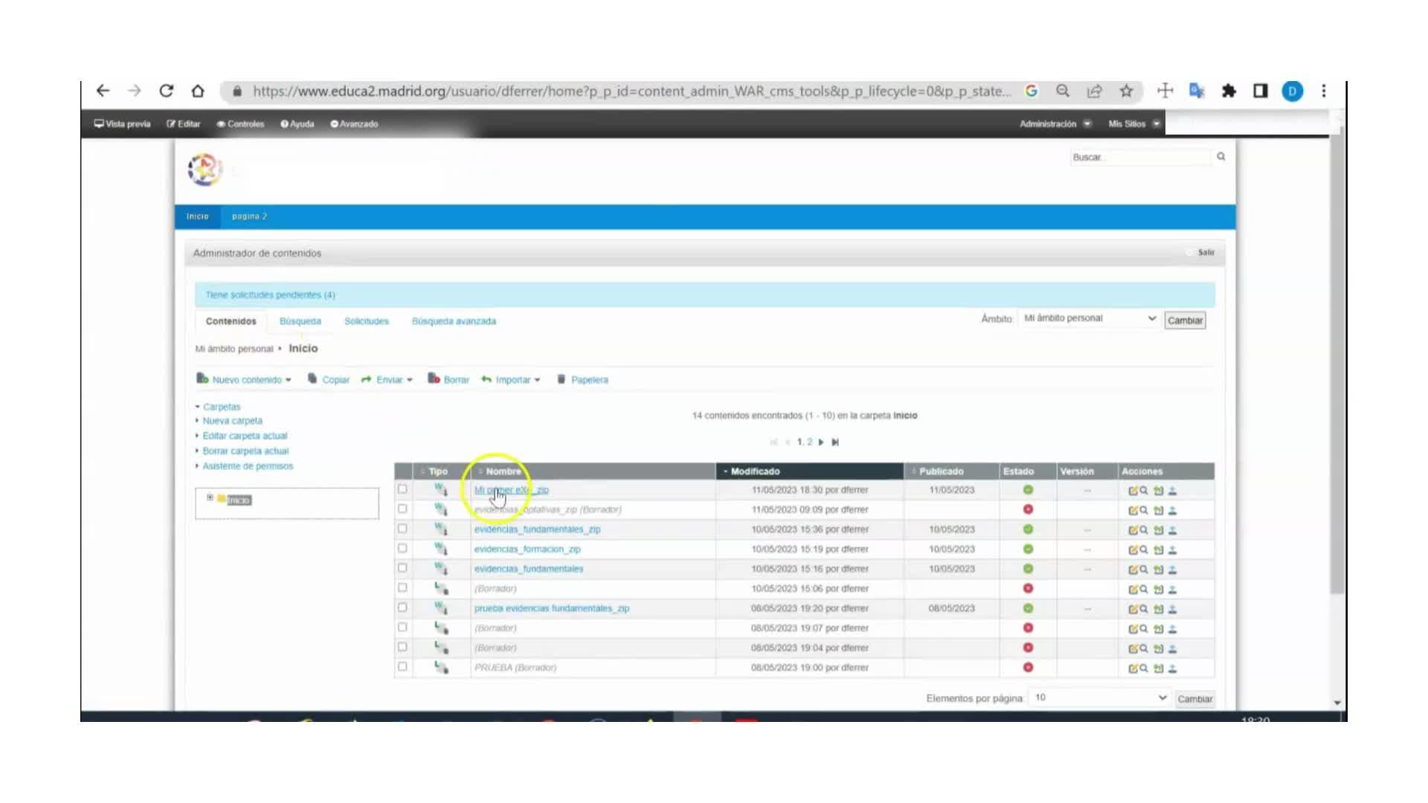Go to last page of results
Viewport: 1428px width, 803px height.
tap(835, 442)
